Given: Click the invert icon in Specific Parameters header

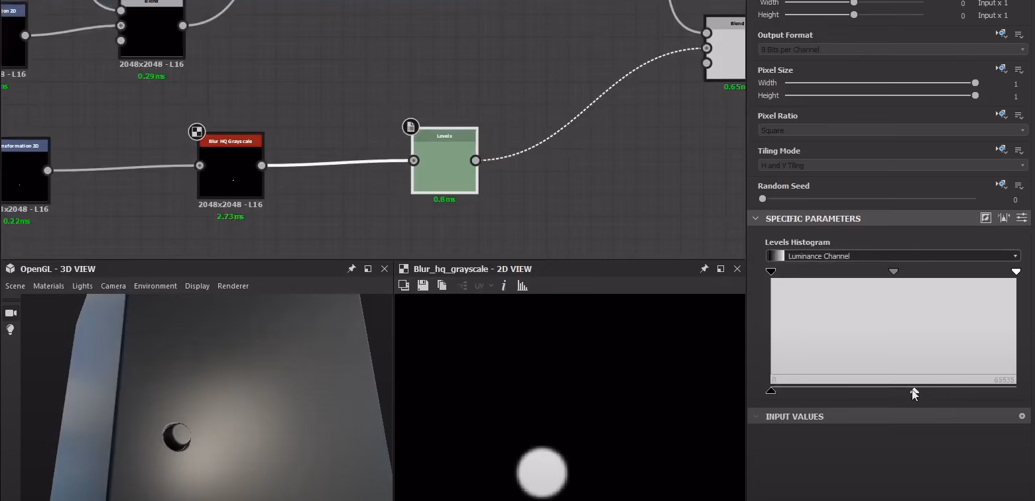Looking at the screenshot, I should (x=986, y=218).
